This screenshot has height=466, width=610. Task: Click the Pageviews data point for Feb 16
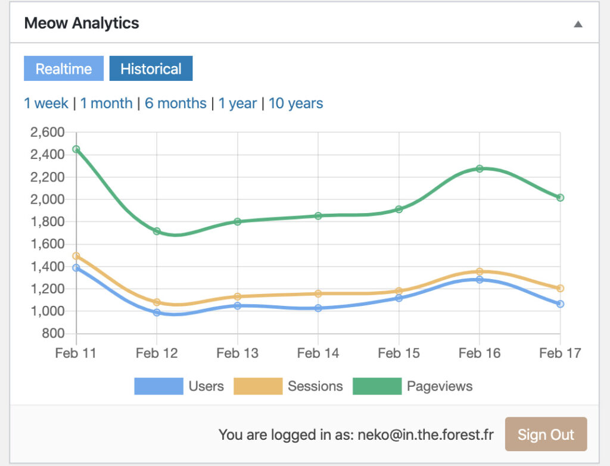coord(480,169)
